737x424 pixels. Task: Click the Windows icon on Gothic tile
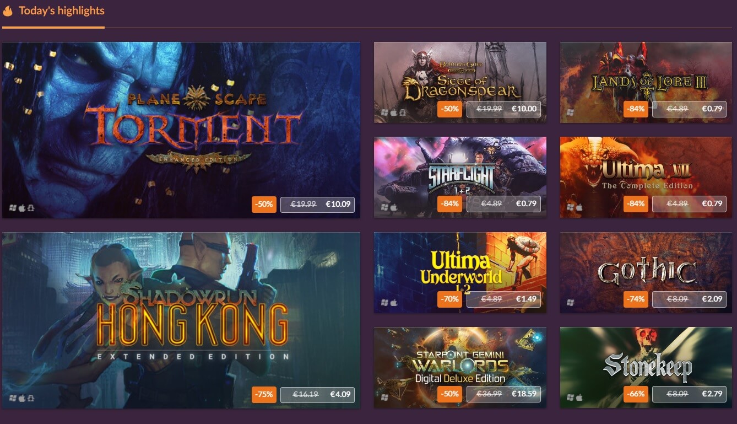[571, 303]
